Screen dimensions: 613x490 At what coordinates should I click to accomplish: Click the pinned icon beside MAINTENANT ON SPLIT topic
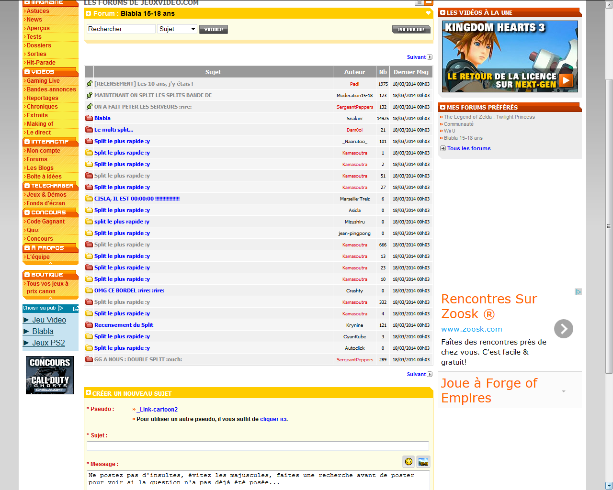click(x=89, y=95)
